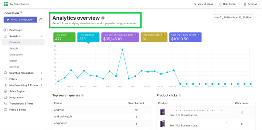Select the Total searches metric card
This screenshot has width=262, height=130.
click(x=88, y=37)
